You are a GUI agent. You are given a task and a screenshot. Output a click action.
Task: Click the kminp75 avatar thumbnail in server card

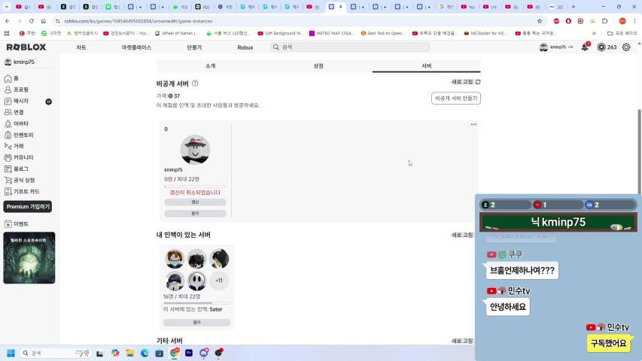coord(195,150)
